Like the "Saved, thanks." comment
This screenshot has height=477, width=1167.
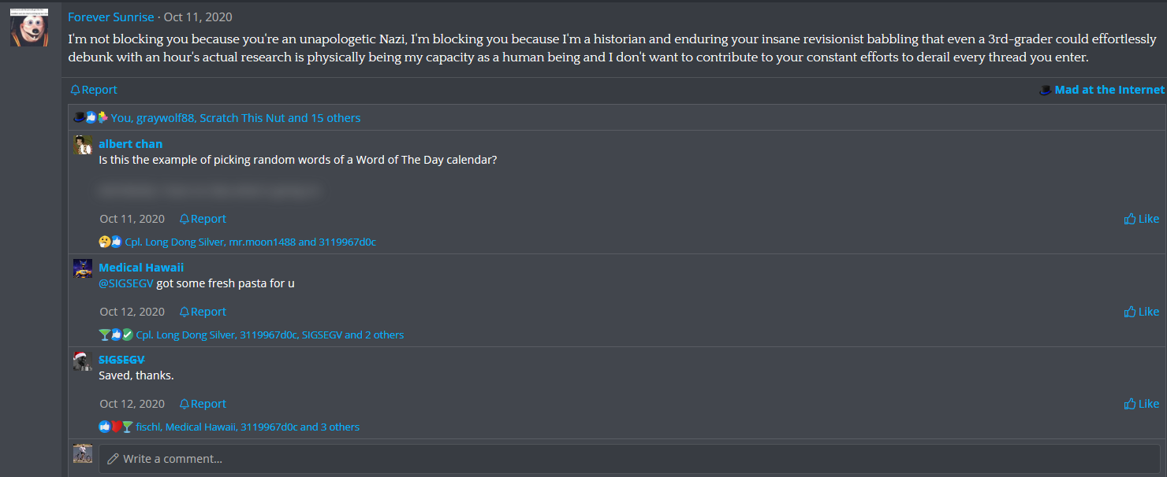pos(1142,404)
